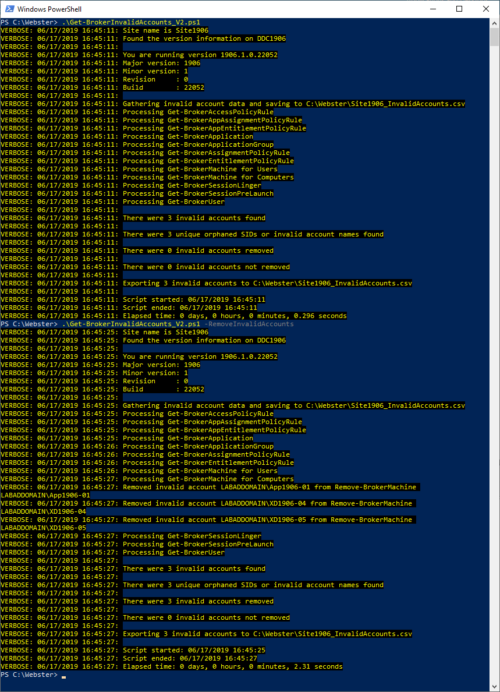The width and height of the screenshot is (500, 692).
Task: Click 16:45:11 'Processing Get-BrokerAccessPolicyRule' line
Action: coord(137,112)
